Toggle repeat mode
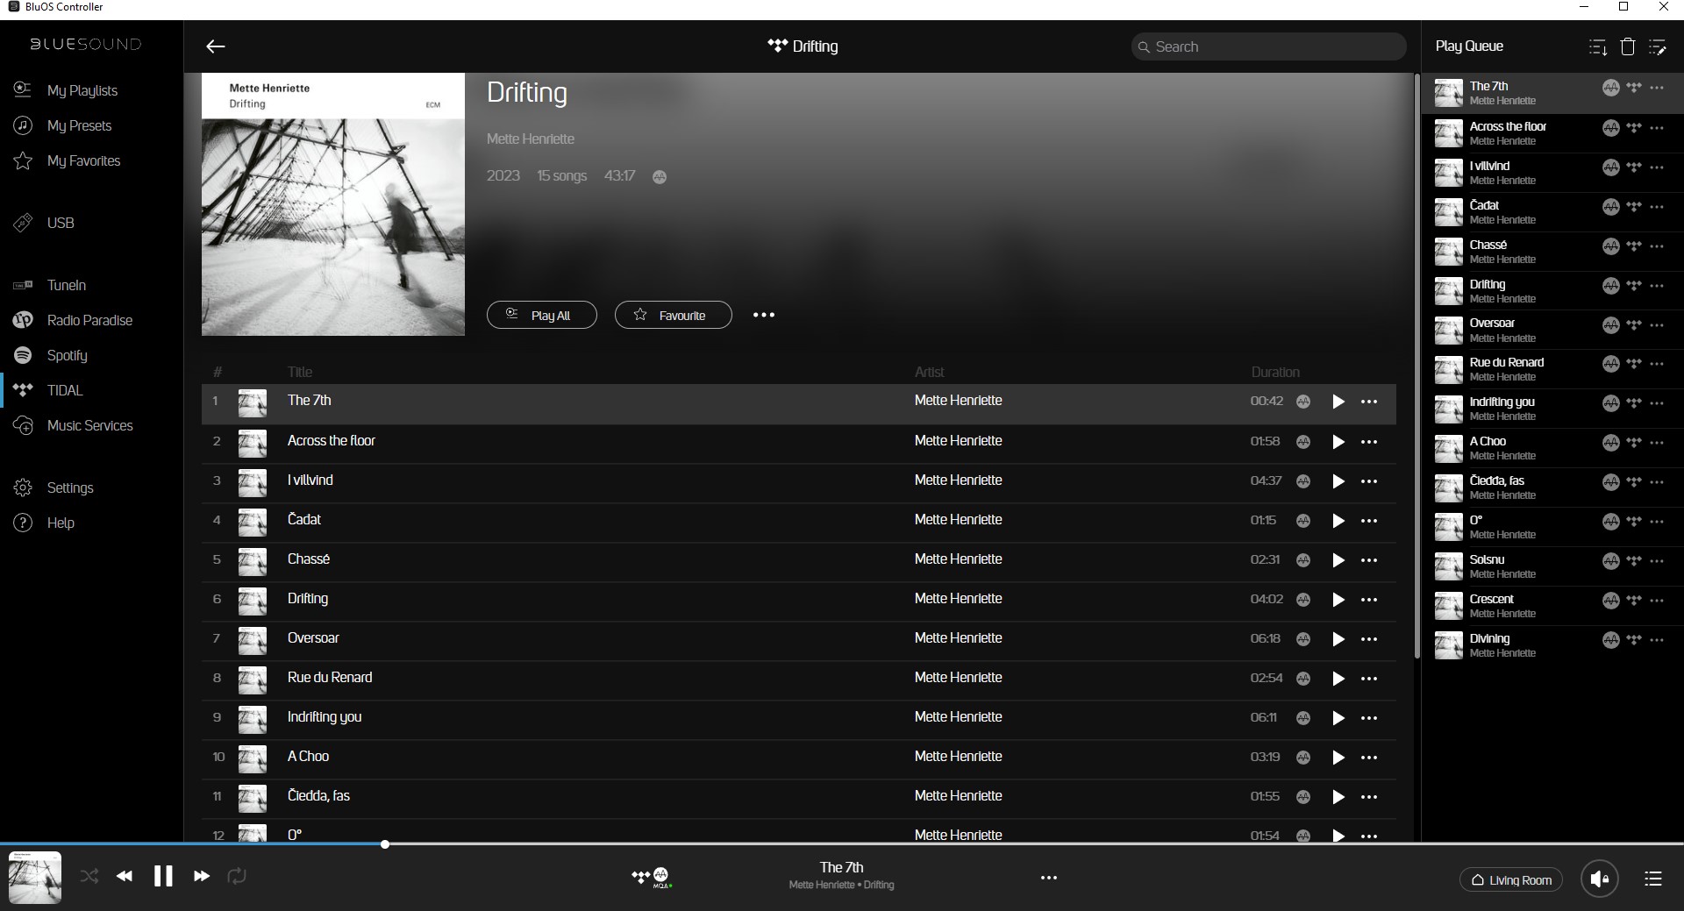Image resolution: width=1684 pixels, height=911 pixels. click(237, 876)
